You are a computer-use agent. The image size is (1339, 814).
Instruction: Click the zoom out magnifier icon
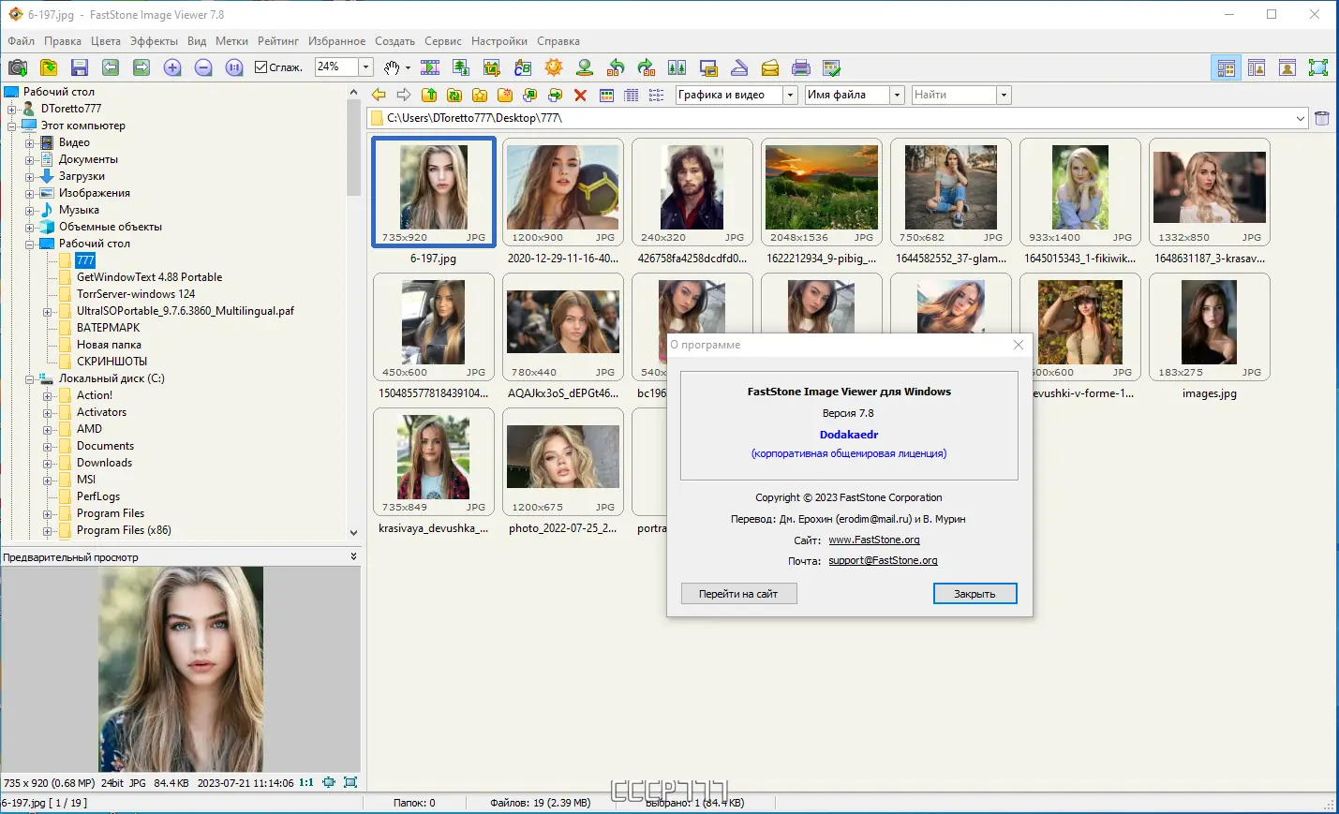(203, 67)
